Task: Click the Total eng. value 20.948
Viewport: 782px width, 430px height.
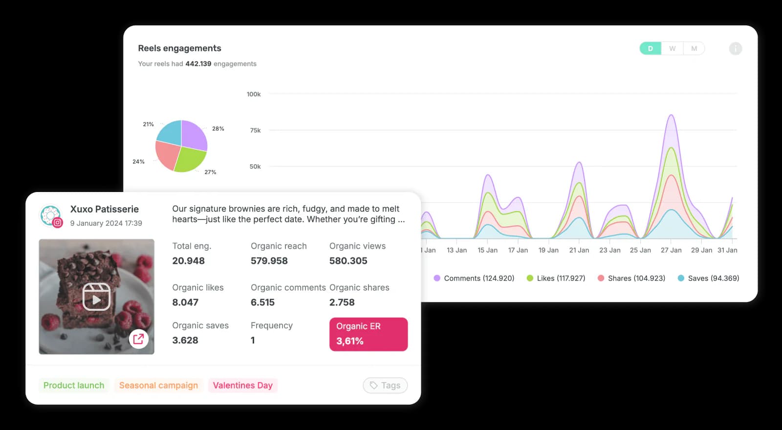Action: tap(188, 261)
